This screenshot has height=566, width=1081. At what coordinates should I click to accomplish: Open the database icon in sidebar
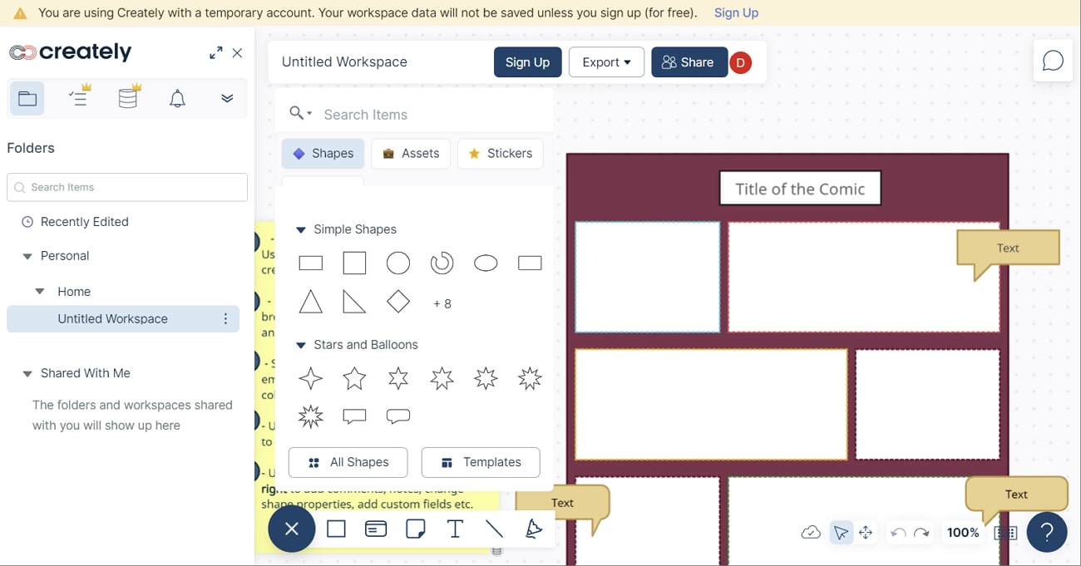(x=128, y=98)
